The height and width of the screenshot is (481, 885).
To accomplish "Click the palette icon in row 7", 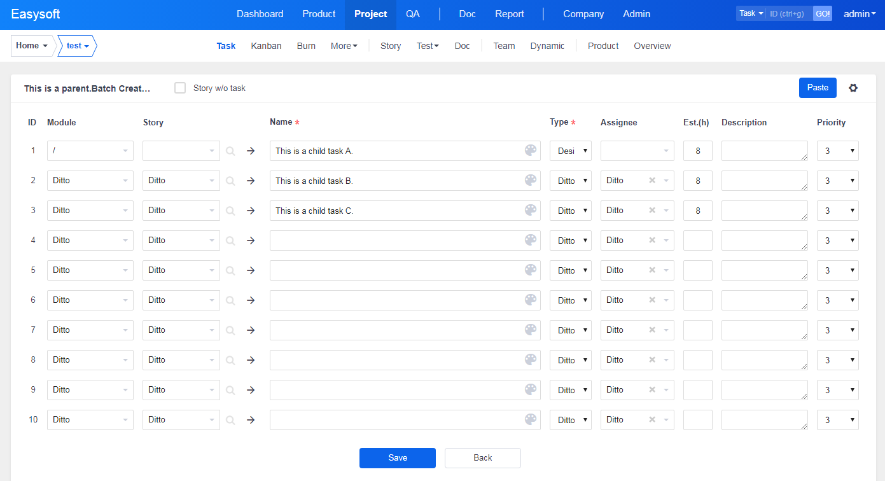I will [531, 330].
